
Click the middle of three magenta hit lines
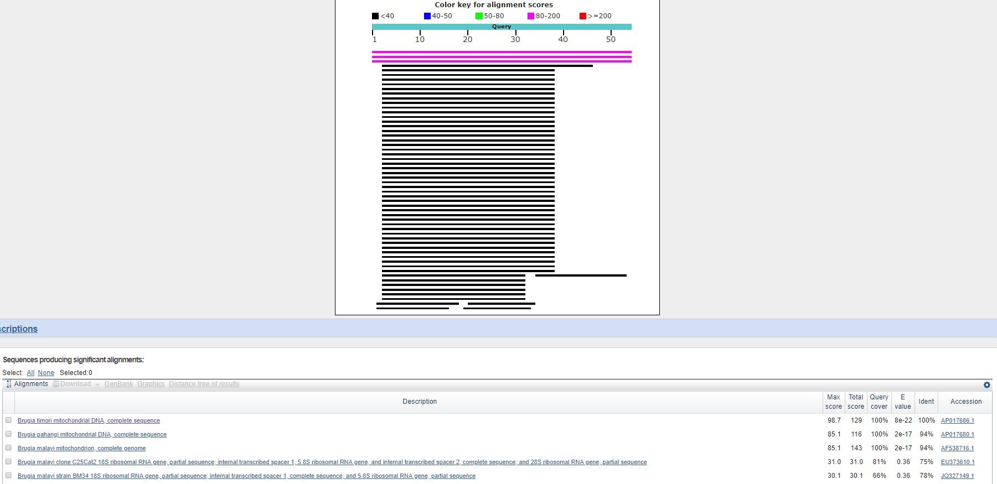pos(502,56)
